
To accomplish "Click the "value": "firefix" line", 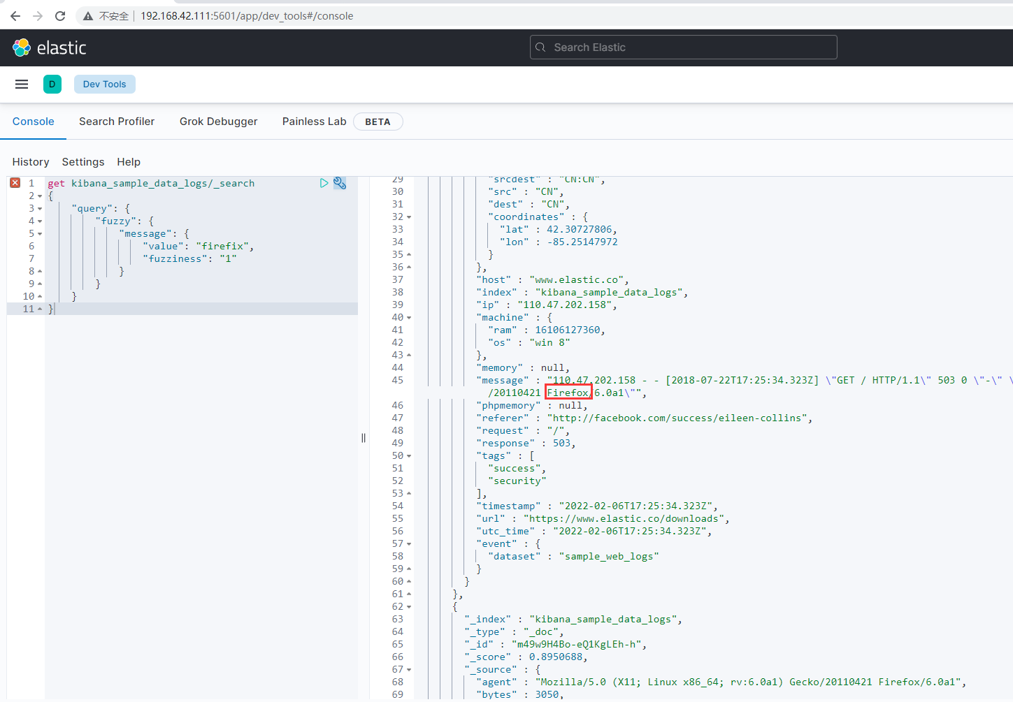I will (199, 246).
